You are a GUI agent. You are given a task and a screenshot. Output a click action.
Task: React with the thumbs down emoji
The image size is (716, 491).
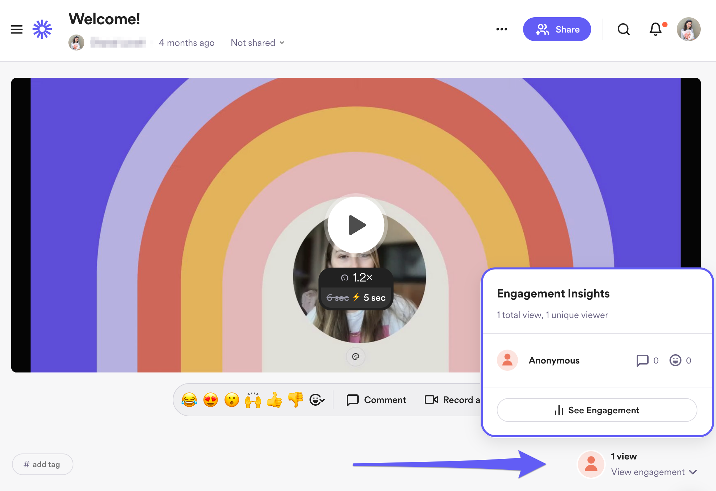point(296,400)
